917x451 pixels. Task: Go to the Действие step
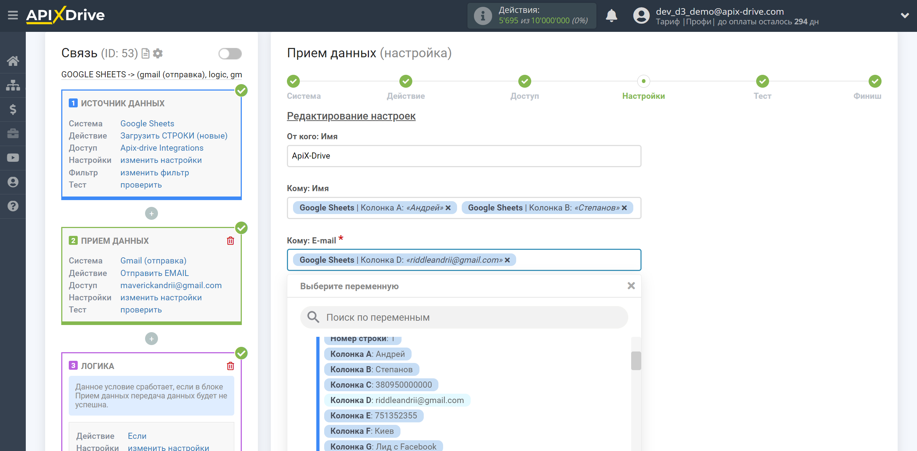pyautogui.click(x=406, y=81)
